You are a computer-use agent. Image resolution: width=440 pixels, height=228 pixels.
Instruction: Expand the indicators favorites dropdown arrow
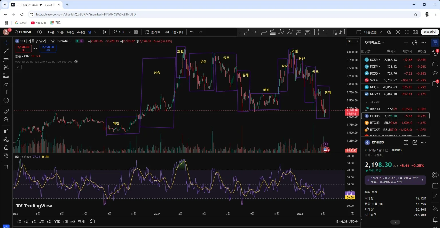click(129, 32)
